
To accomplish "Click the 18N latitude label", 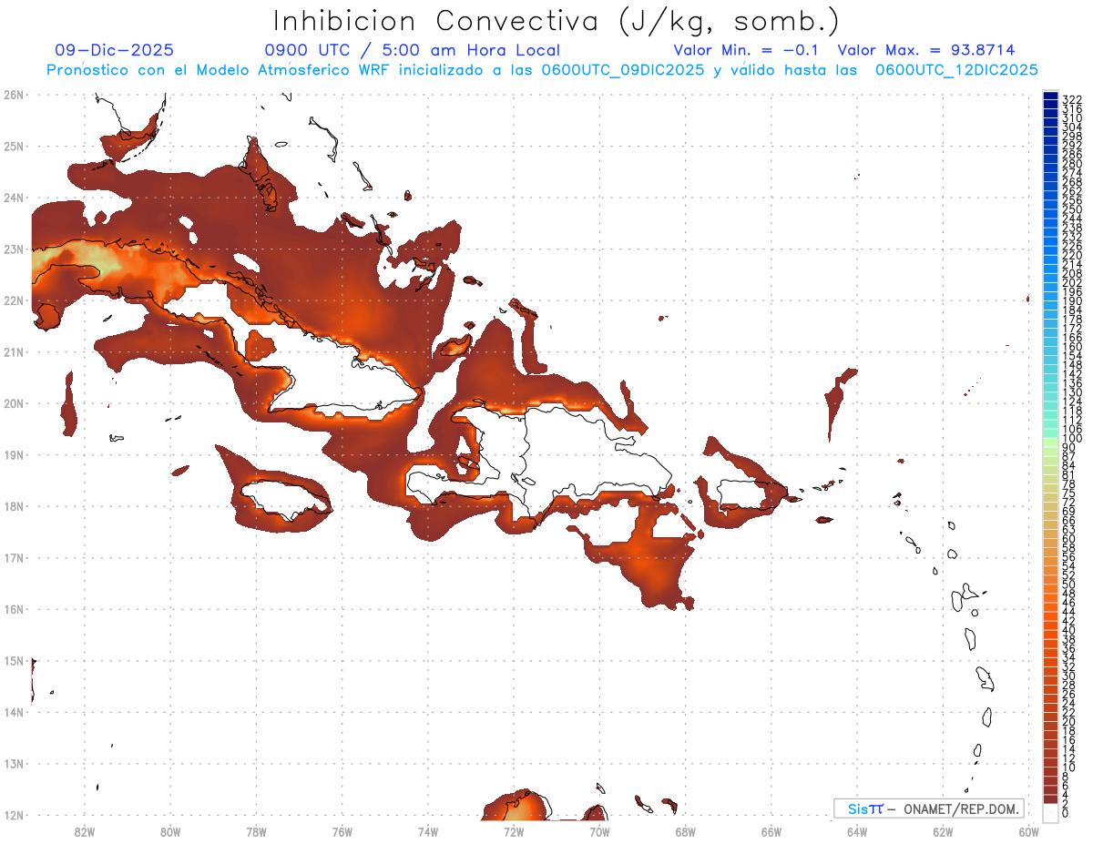I will point(14,506).
